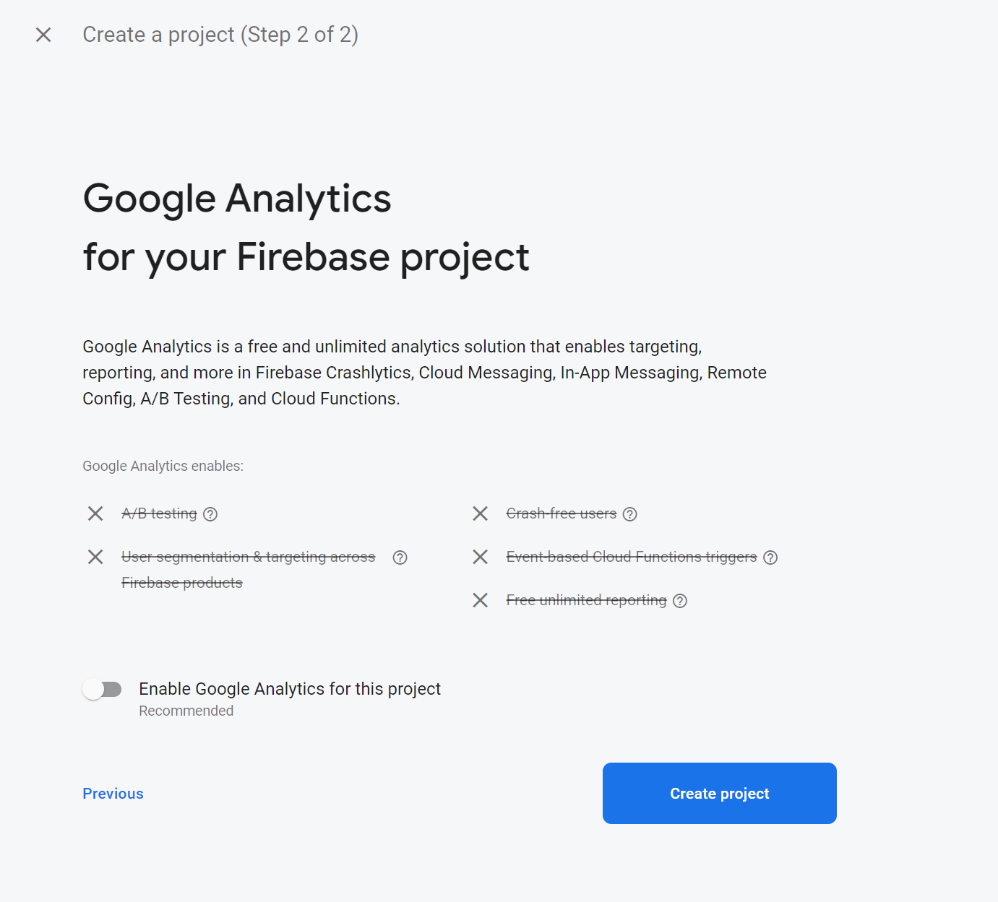Click the X beside Event-based Cloud Functions triggers

coord(480,557)
